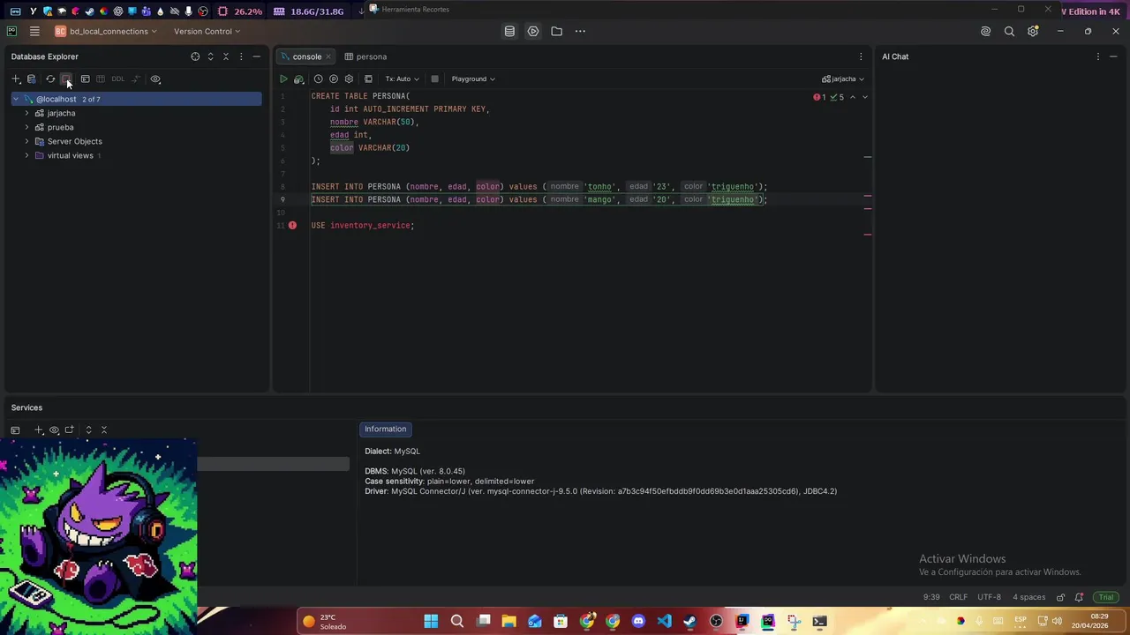Click the Services run icon in title bar

click(533, 31)
